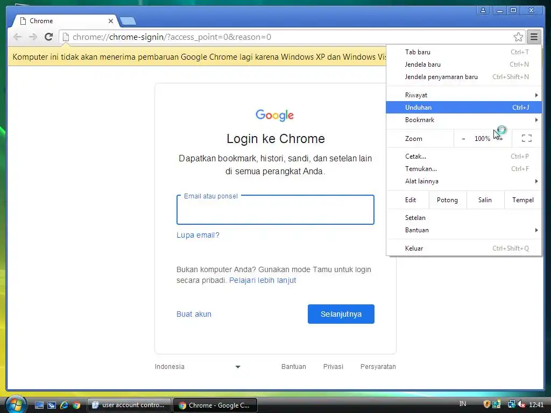Click the muted volume tray icon
551x413 pixels.
point(521,404)
